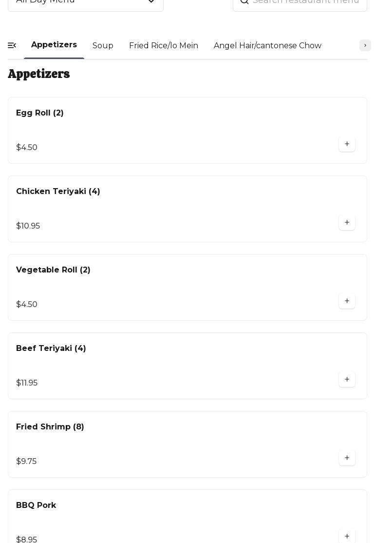View the Beef Teriyaki (4) item title
The width and height of the screenshot is (375, 543).
(51, 349)
